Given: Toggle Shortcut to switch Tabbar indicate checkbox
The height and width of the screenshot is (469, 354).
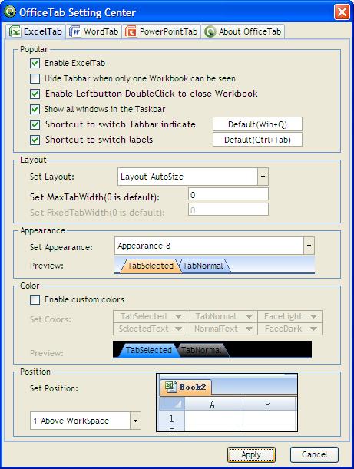Looking at the screenshot, I should click(x=35, y=124).
